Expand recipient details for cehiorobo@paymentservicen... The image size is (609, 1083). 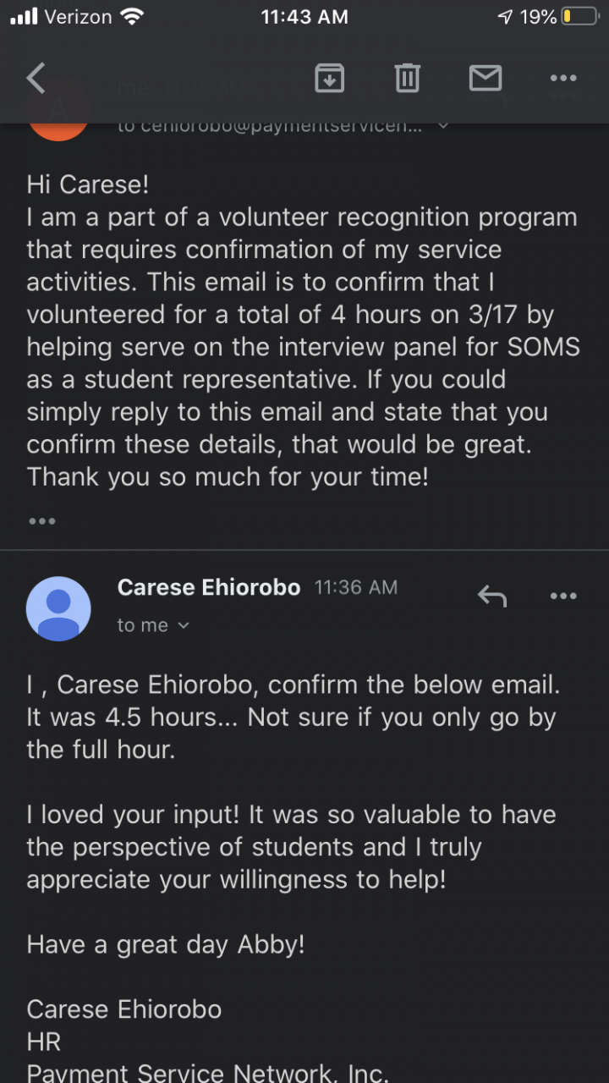tap(443, 126)
